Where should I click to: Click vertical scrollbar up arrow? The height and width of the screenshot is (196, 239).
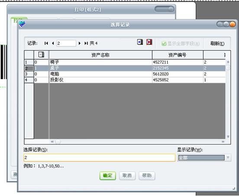coord(228,62)
